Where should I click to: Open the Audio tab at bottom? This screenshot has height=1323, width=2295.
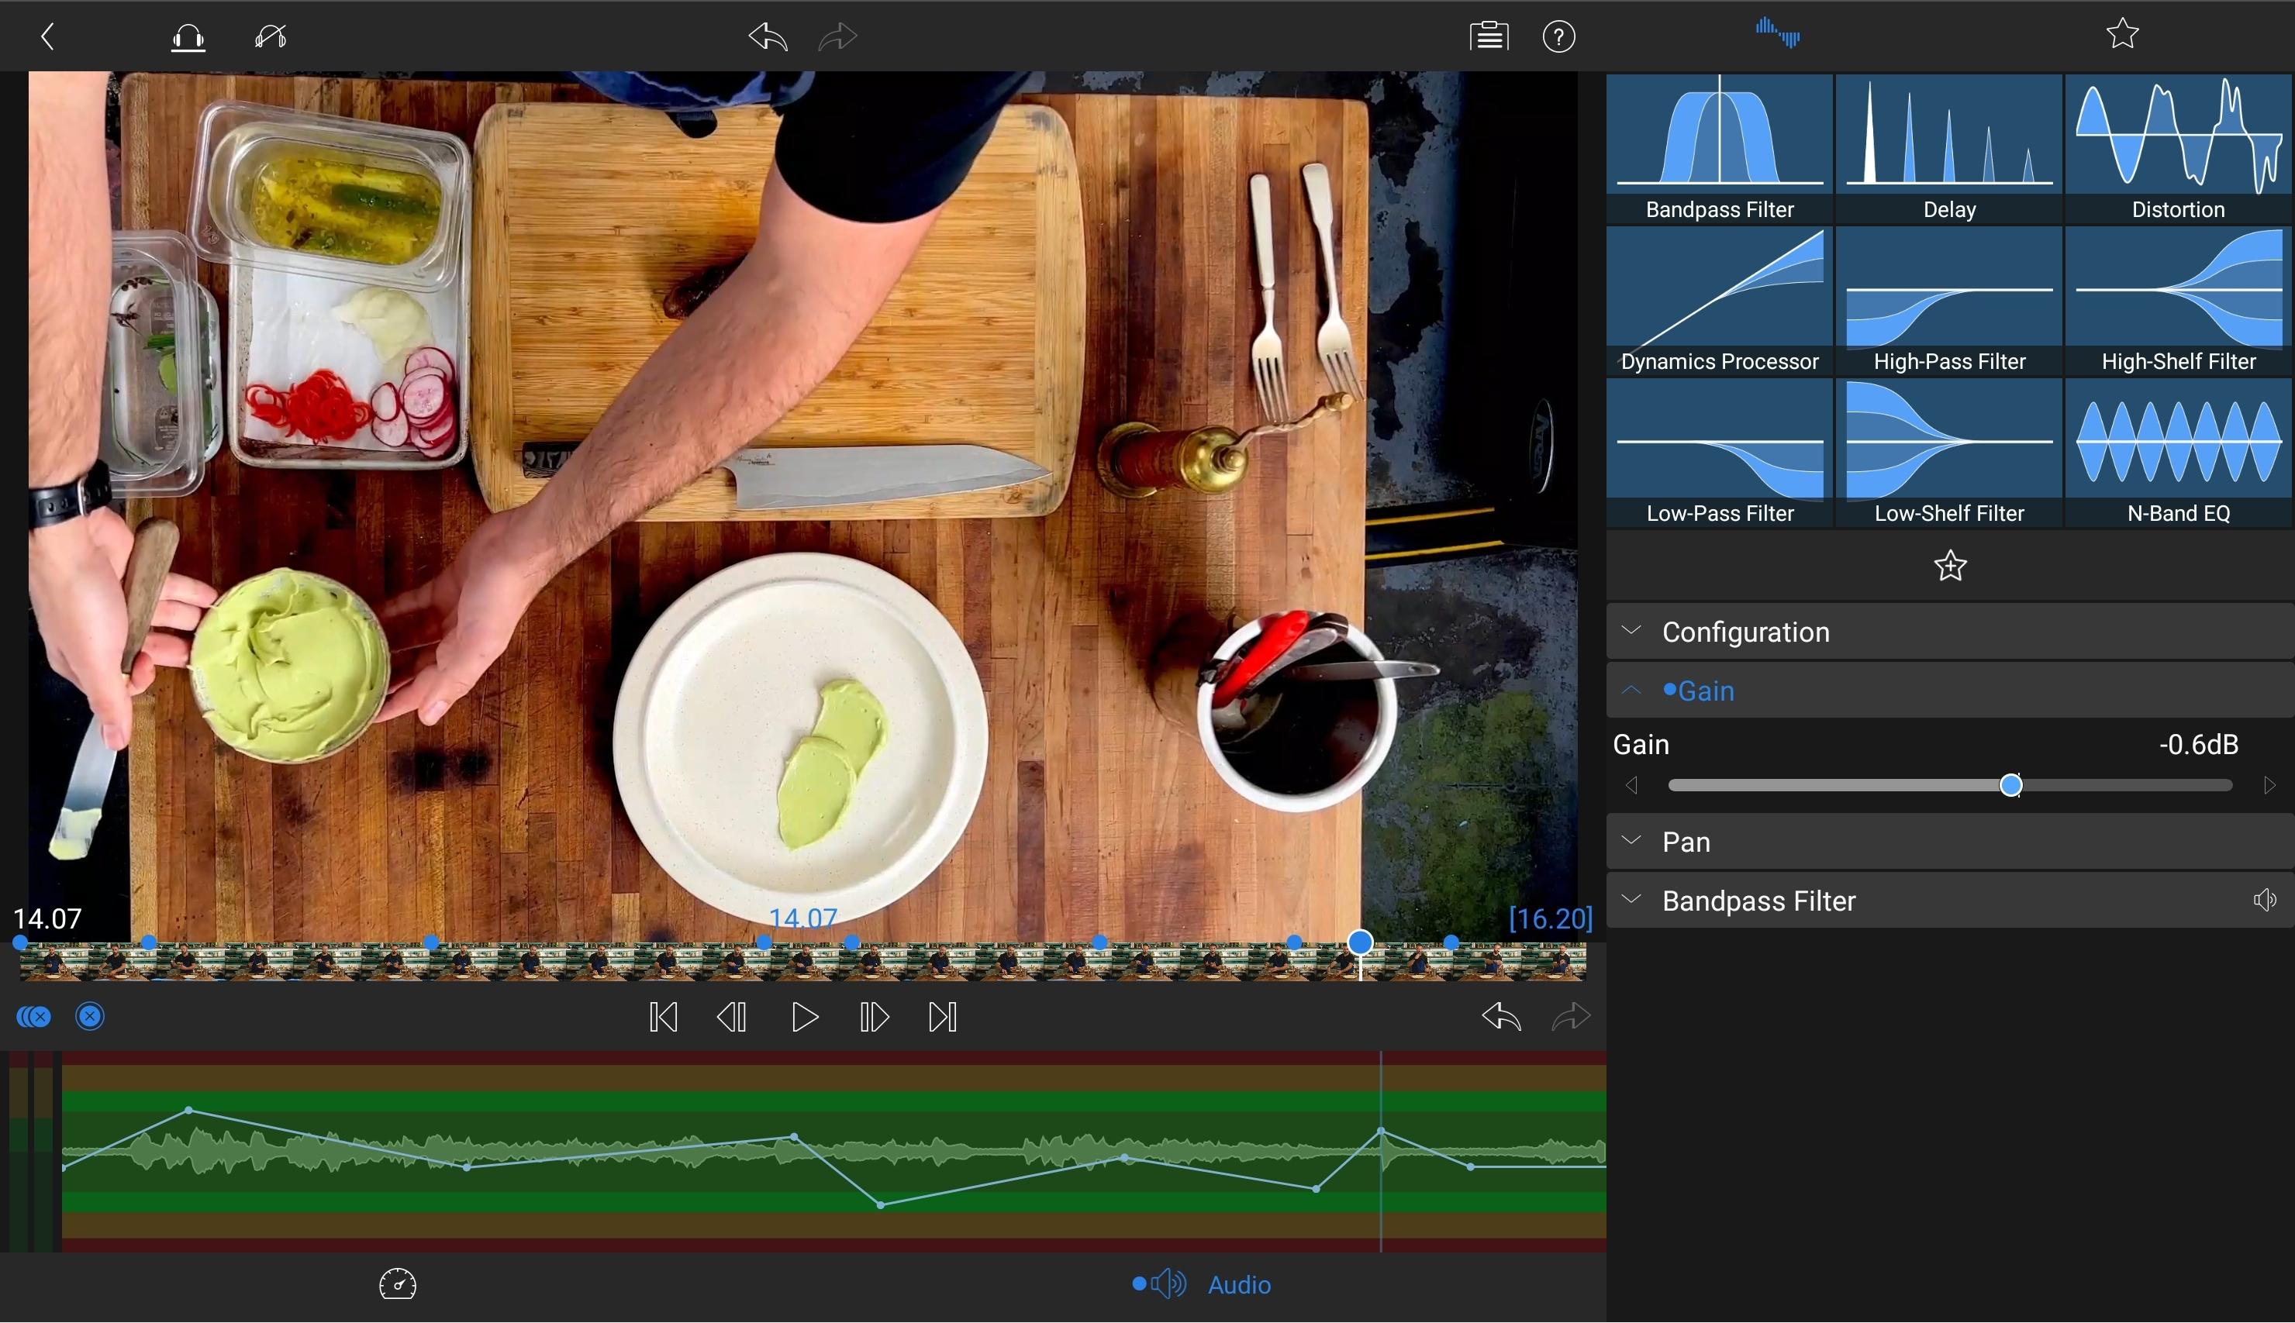tap(1201, 1284)
